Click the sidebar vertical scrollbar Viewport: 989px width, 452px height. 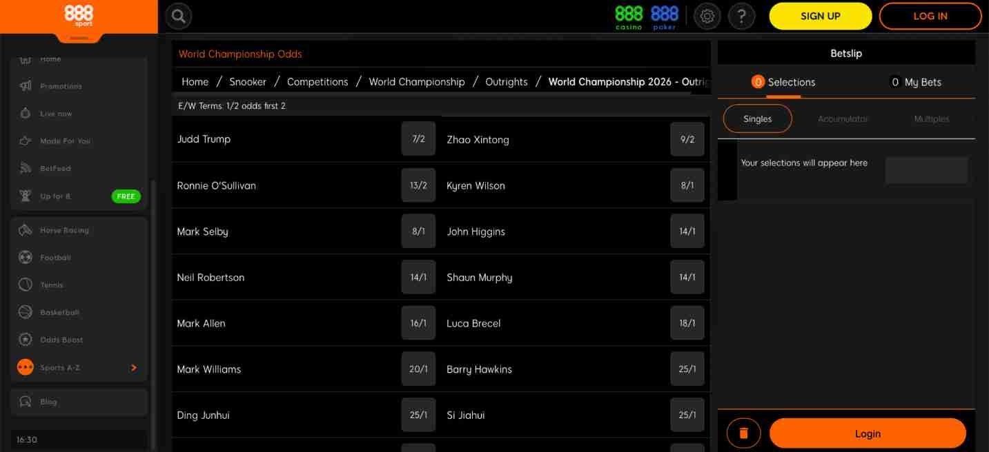click(153, 314)
